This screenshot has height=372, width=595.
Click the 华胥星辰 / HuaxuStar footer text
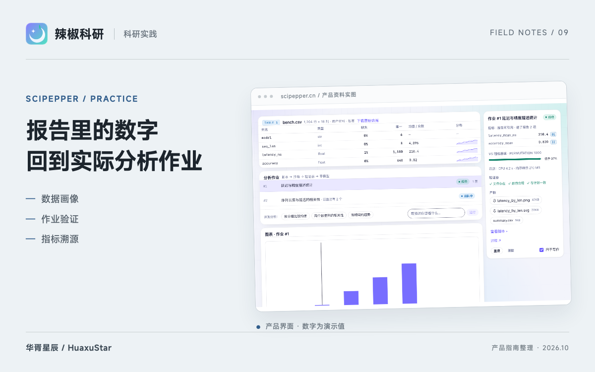point(69,348)
